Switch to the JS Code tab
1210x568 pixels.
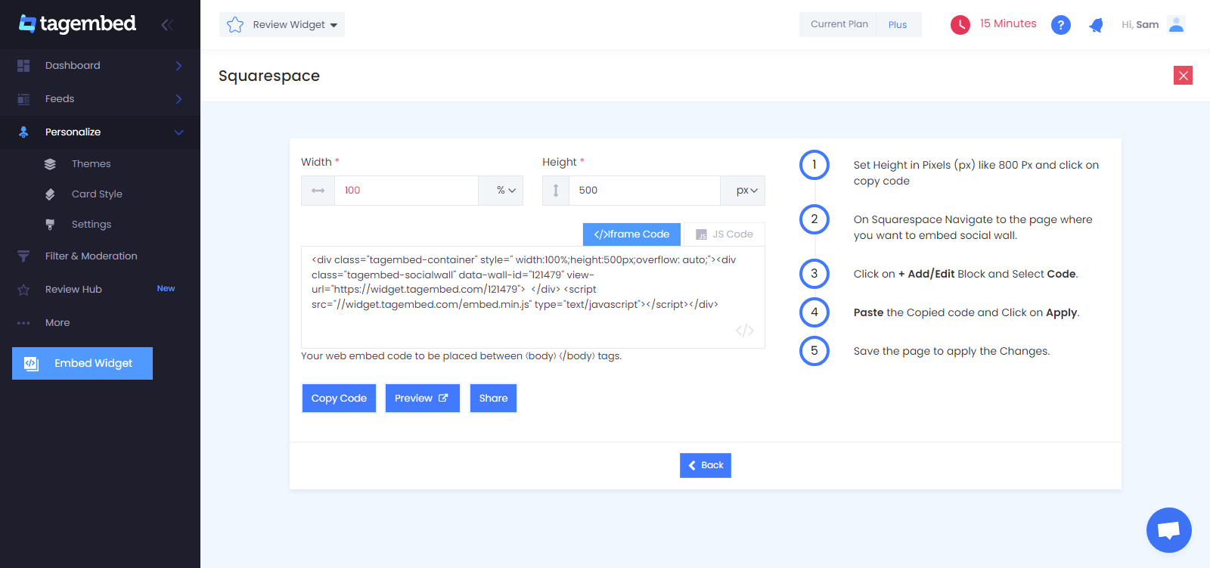click(x=724, y=234)
